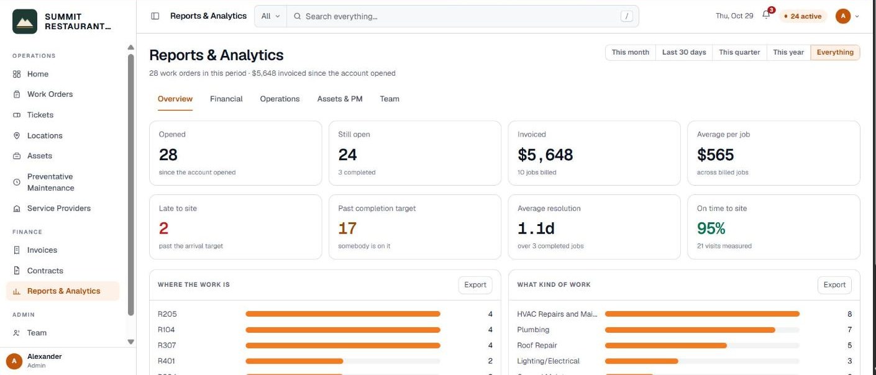Click the 24 active badge

click(803, 16)
